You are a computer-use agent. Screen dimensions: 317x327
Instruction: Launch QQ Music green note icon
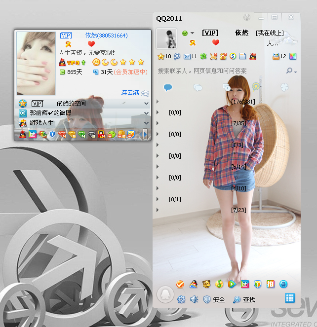click(219, 284)
